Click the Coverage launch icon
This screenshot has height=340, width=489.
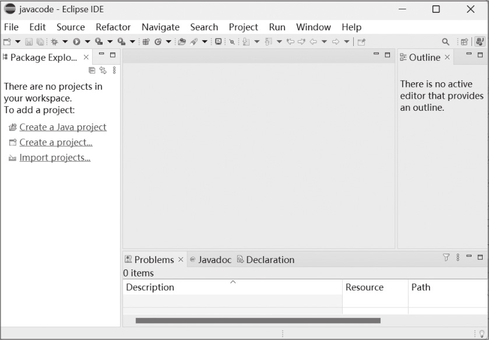99,41
